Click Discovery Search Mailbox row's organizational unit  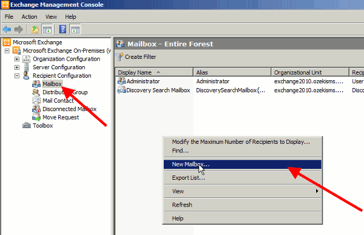[309, 90]
